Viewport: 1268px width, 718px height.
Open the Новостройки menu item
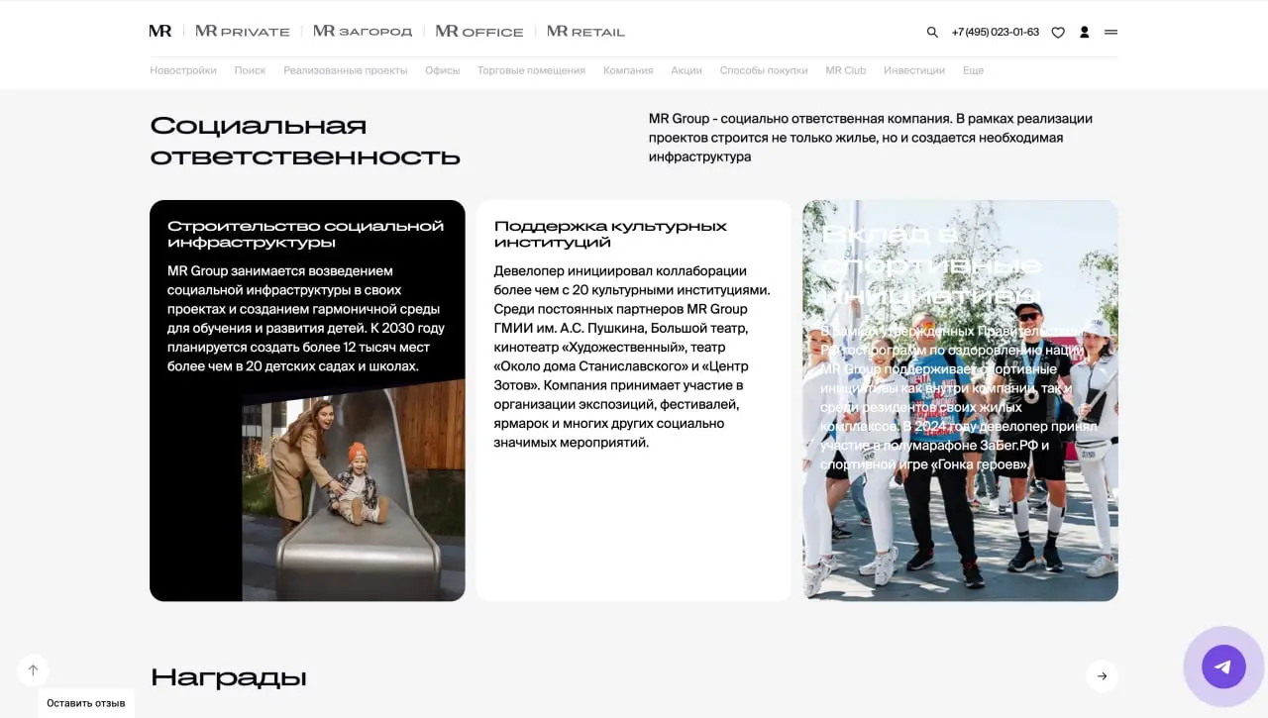tap(183, 70)
